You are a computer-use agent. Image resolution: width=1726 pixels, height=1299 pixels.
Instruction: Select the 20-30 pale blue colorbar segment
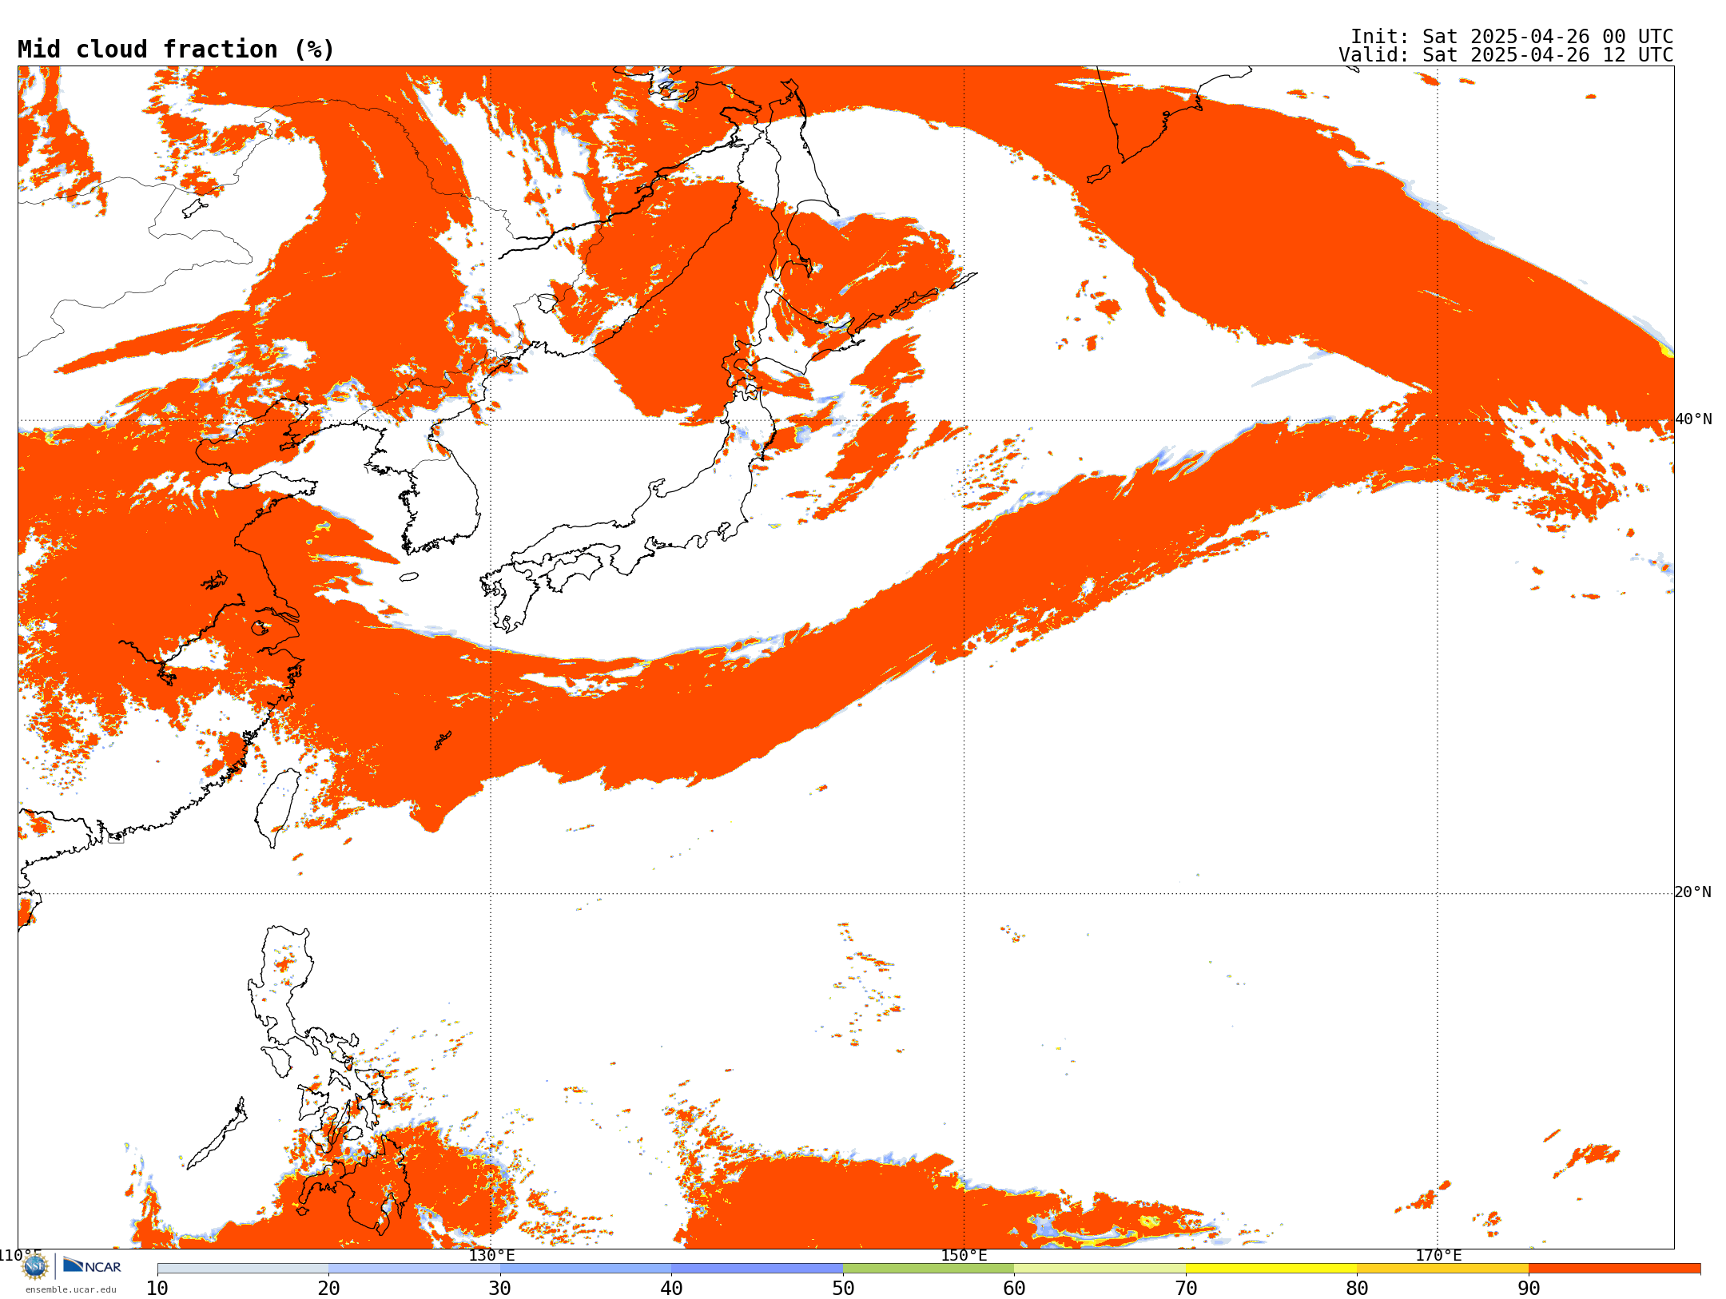click(414, 1269)
